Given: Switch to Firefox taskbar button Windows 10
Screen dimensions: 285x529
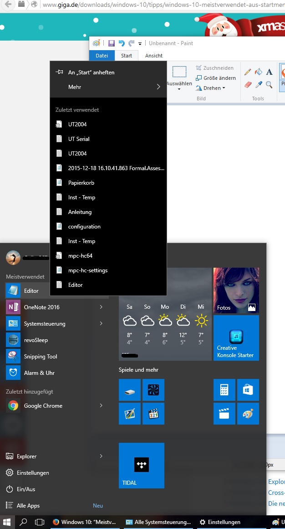Looking at the screenshot, I should pyautogui.click(x=85, y=522).
